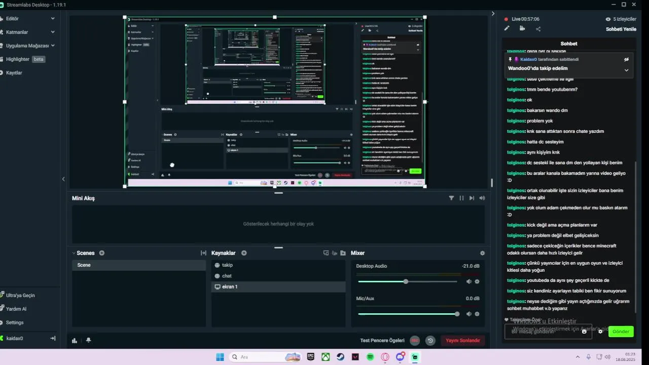The image size is (649, 365).
Task: Select the chat source
Action: click(278, 276)
